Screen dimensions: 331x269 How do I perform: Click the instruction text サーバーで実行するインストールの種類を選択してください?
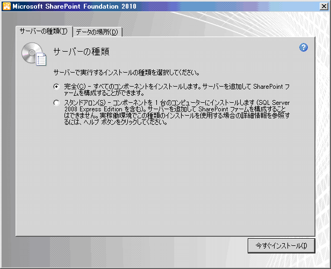(126, 73)
